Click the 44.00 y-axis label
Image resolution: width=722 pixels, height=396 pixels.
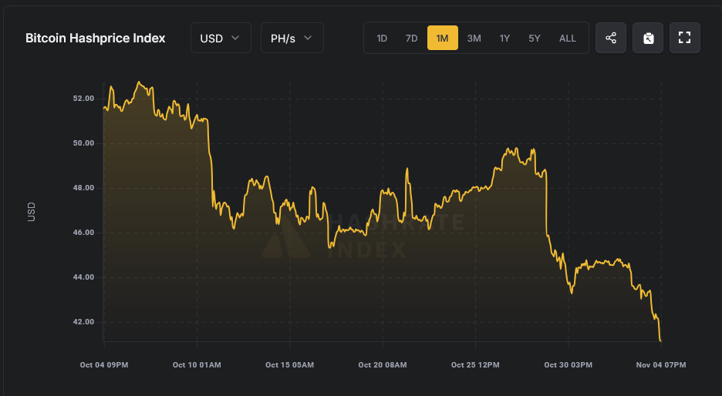(x=83, y=277)
